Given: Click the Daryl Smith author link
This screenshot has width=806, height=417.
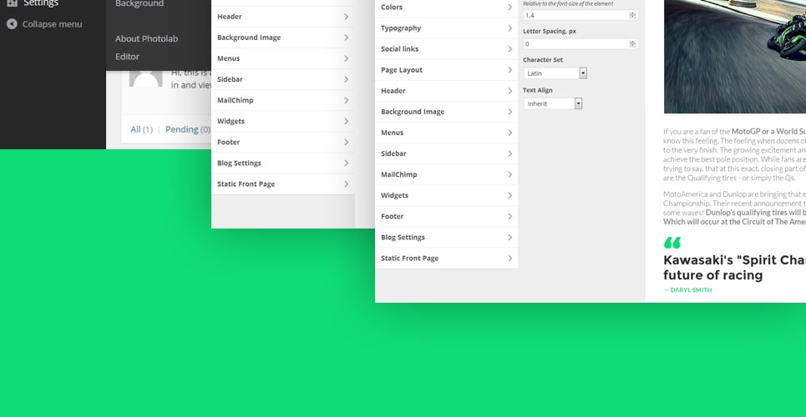Looking at the screenshot, I should [x=687, y=290].
